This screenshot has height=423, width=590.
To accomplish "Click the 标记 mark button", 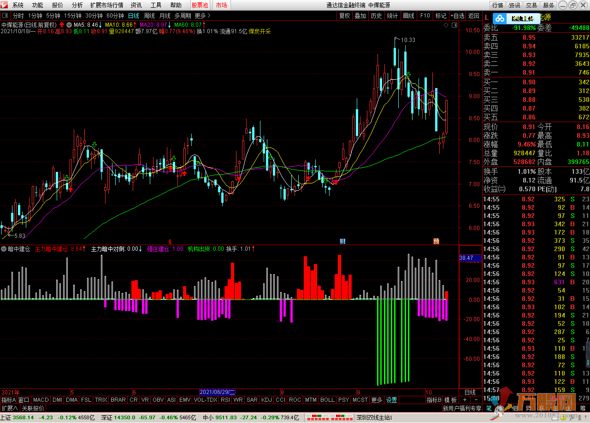I will tap(441, 16).
